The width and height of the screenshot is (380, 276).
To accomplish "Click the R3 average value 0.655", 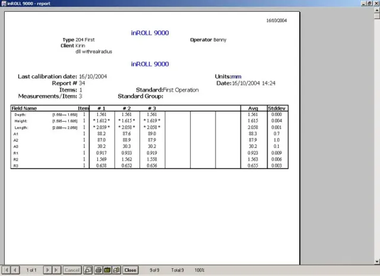I will click(253, 166).
